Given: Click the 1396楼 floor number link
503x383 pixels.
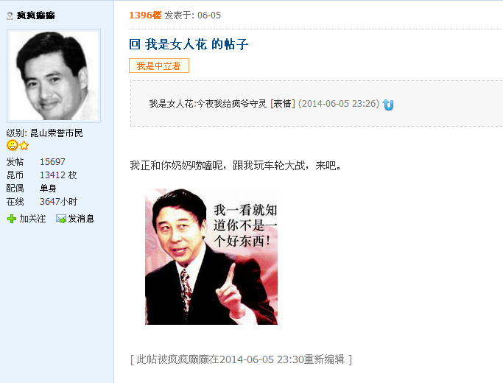Looking at the screenshot, I should (145, 15).
